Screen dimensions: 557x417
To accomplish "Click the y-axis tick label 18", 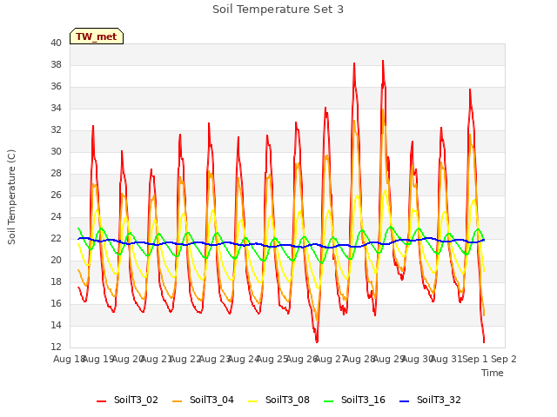I will tap(56, 281).
